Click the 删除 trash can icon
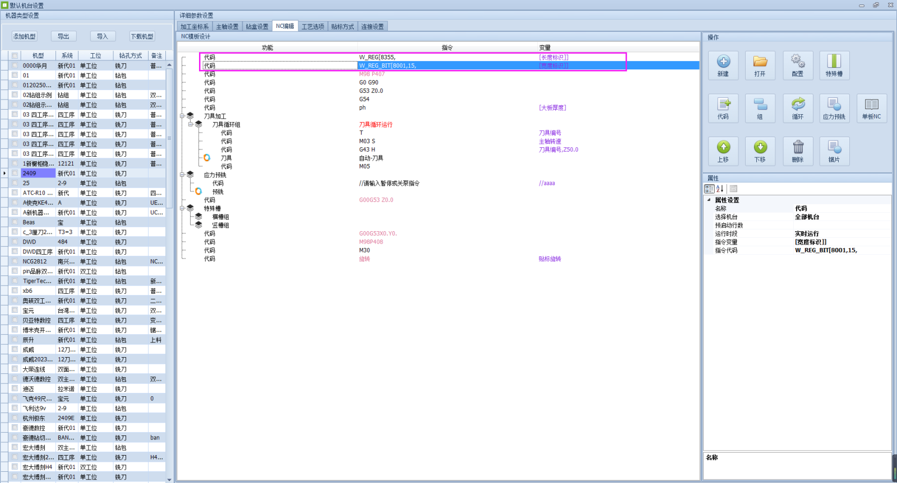Image resolution: width=897 pixels, height=483 pixels. click(x=798, y=151)
